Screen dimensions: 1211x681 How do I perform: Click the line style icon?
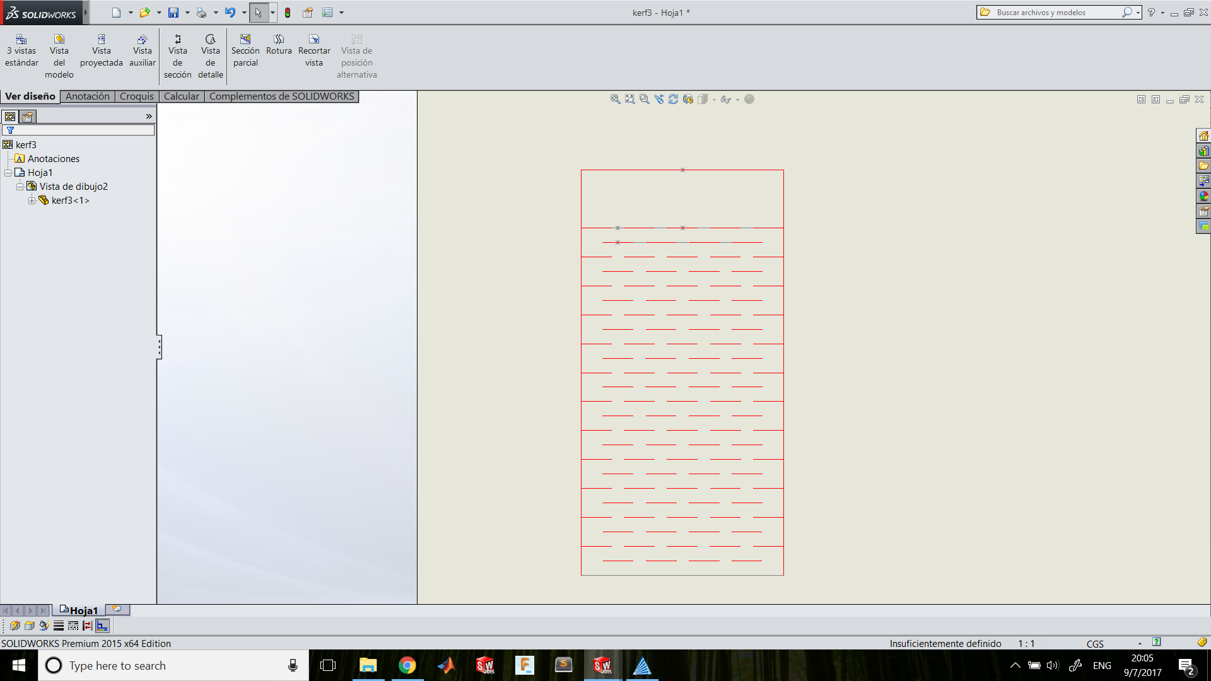[x=73, y=626]
